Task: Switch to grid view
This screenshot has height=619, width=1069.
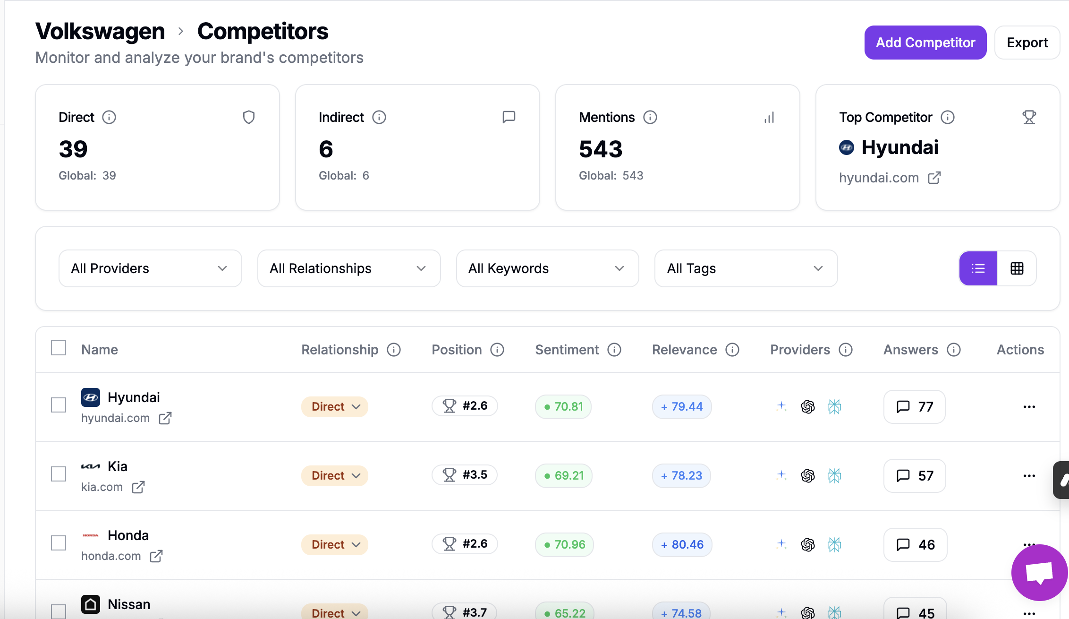Action: pyautogui.click(x=1017, y=268)
